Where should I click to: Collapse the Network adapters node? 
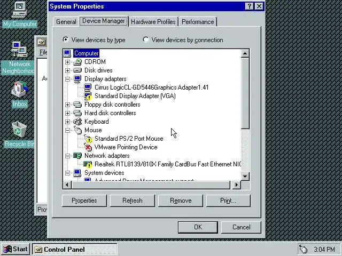(x=68, y=156)
